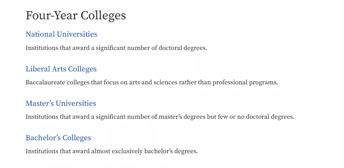344x168 pixels.
Task: Click the word "Colleges" in the main heading
Action: (x=103, y=16)
